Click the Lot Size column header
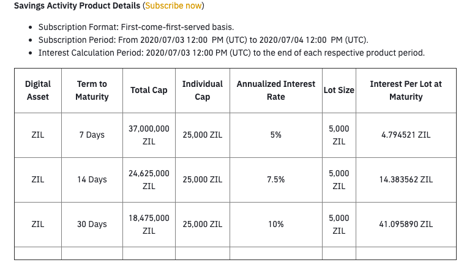Screen dimensions: 464x265 [x=339, y=91]
